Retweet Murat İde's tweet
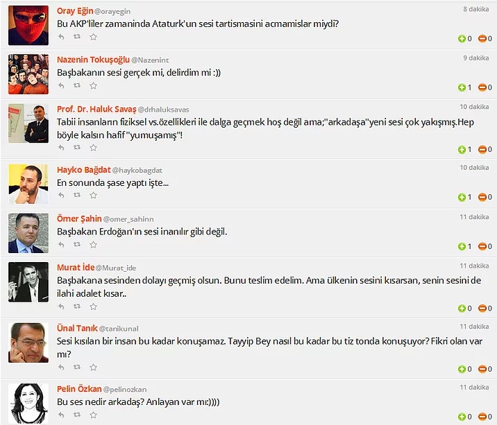The height and width of the screenshot is (425, 497). (77, 306)
